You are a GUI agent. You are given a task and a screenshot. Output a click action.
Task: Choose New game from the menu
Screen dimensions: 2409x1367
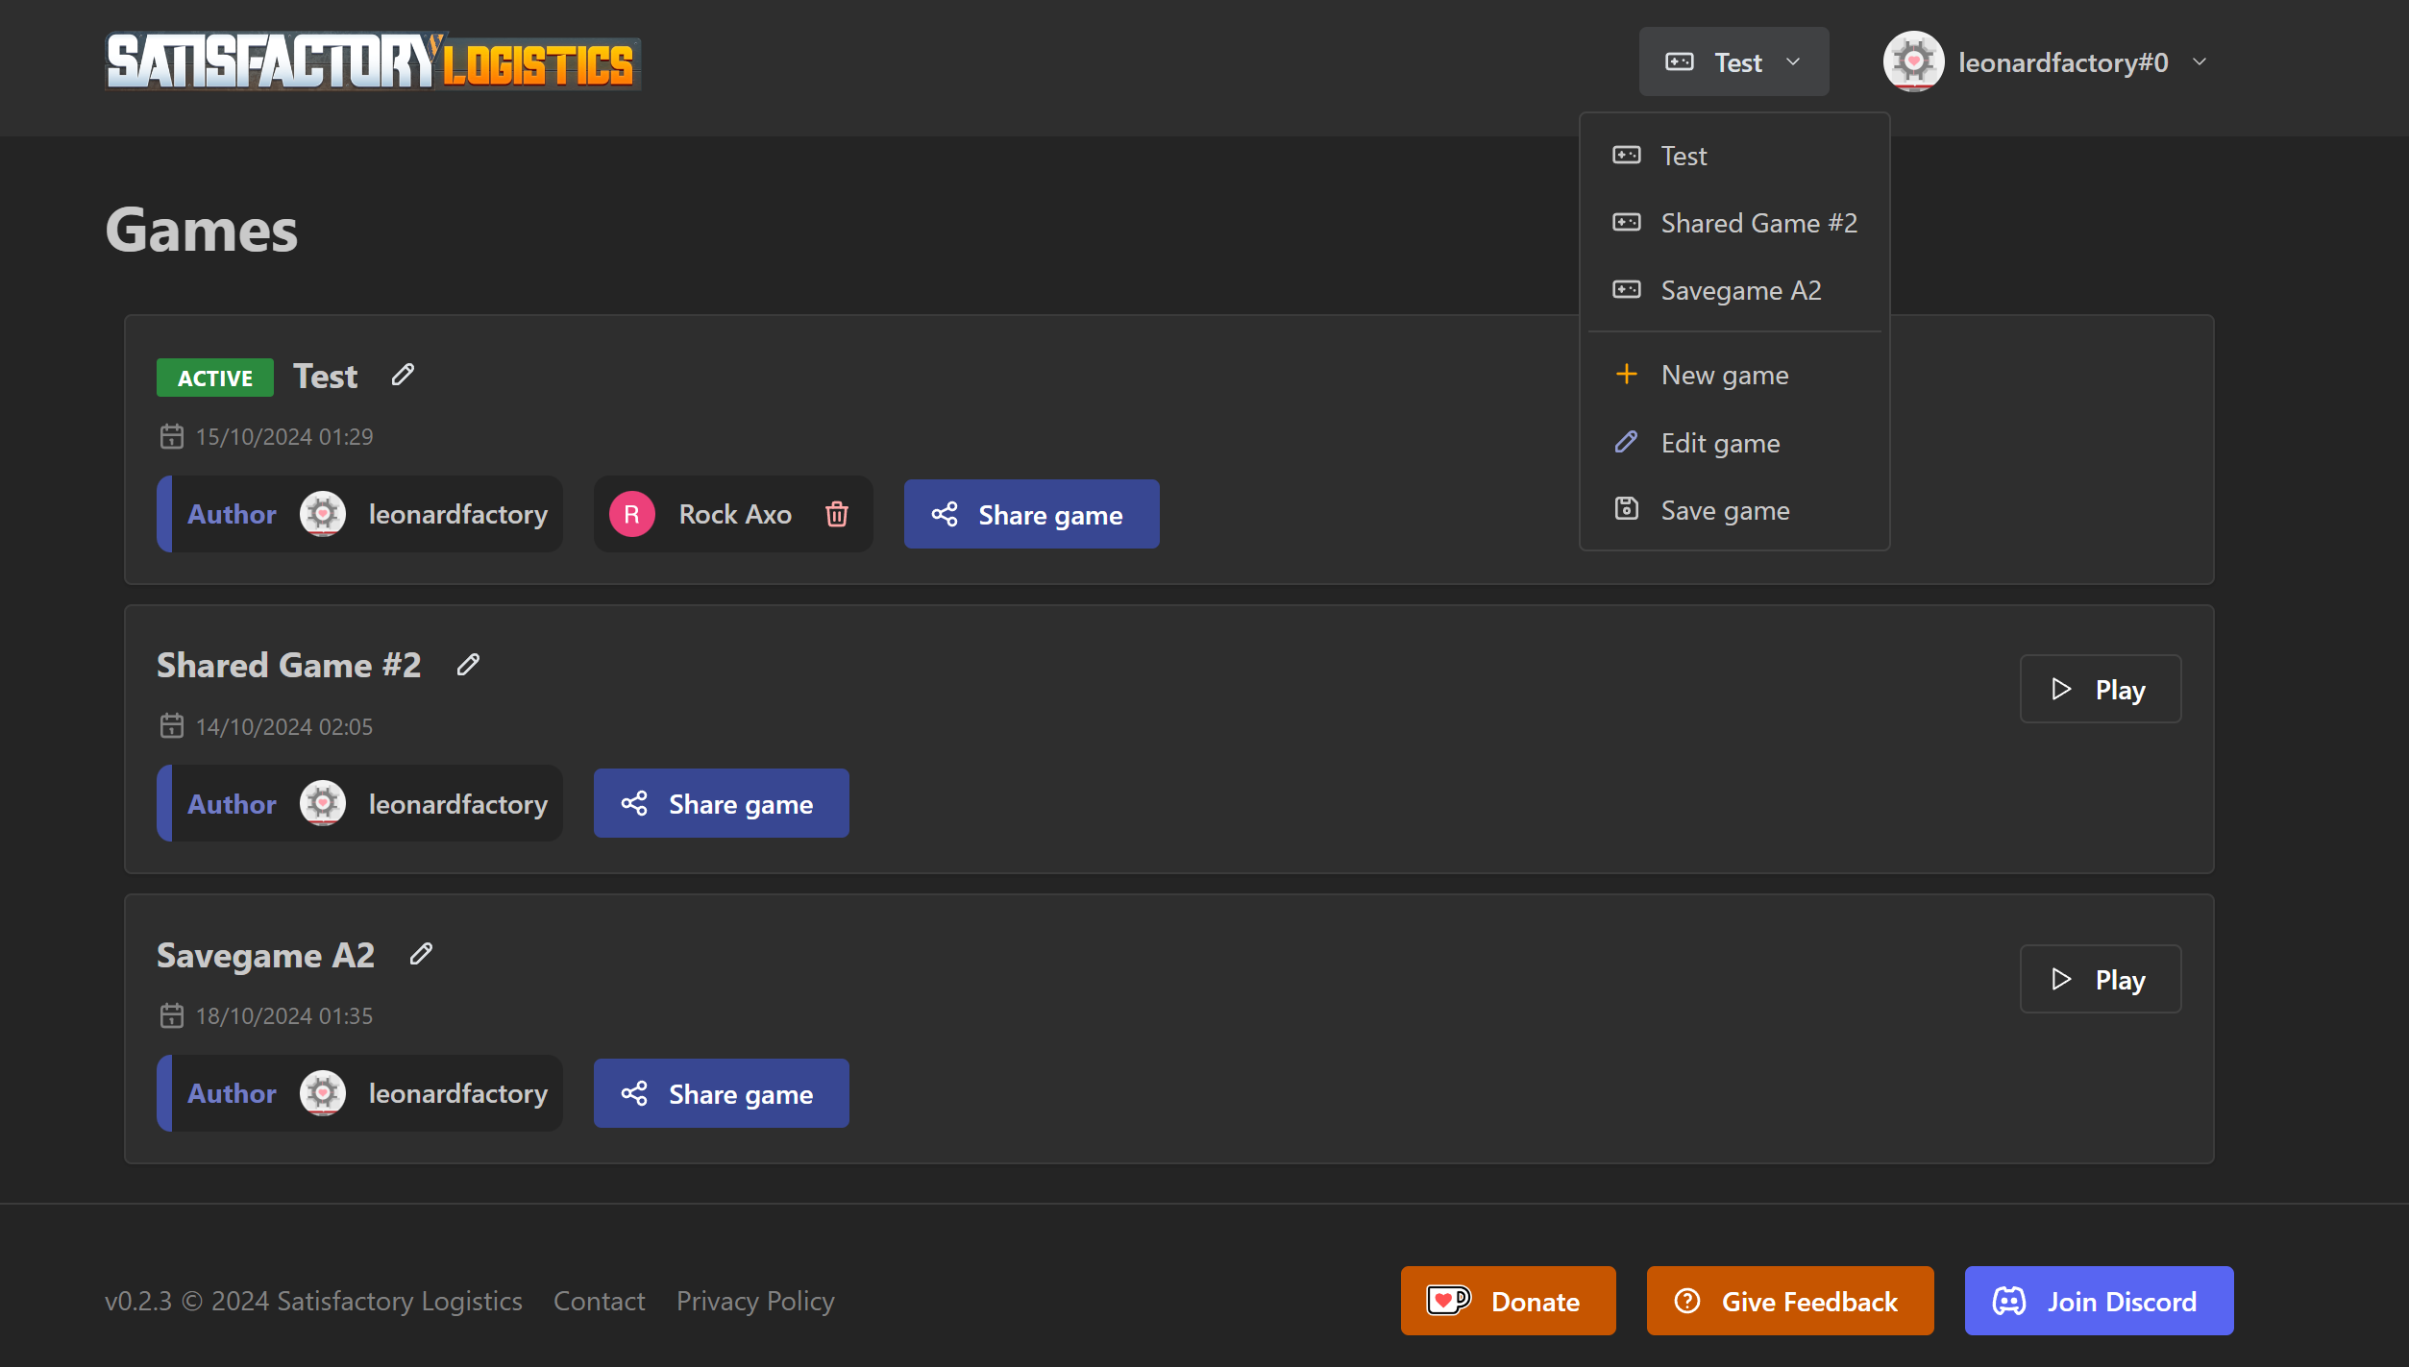point(1724,375)
